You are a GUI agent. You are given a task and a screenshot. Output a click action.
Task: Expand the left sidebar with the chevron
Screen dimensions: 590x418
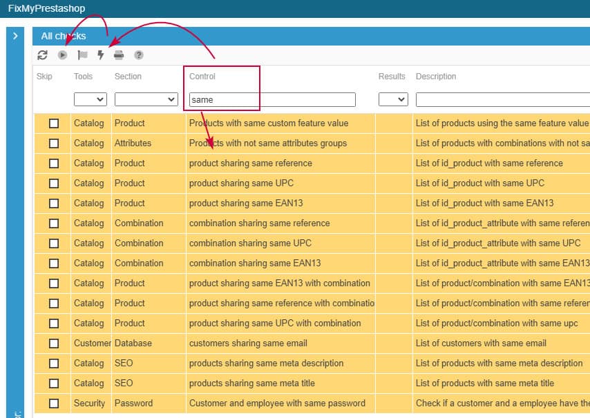(15, 36)
